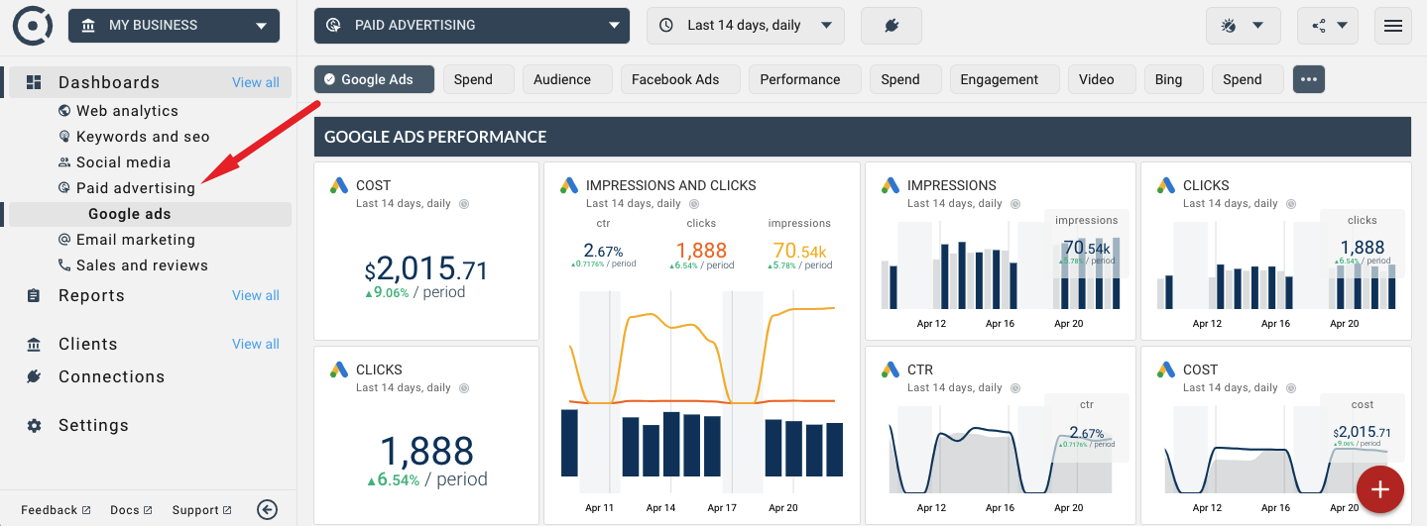Click View all next to Dashboards
This screenshot has height=526, width=1427.
pyautogui.click(x=256, y=82)
